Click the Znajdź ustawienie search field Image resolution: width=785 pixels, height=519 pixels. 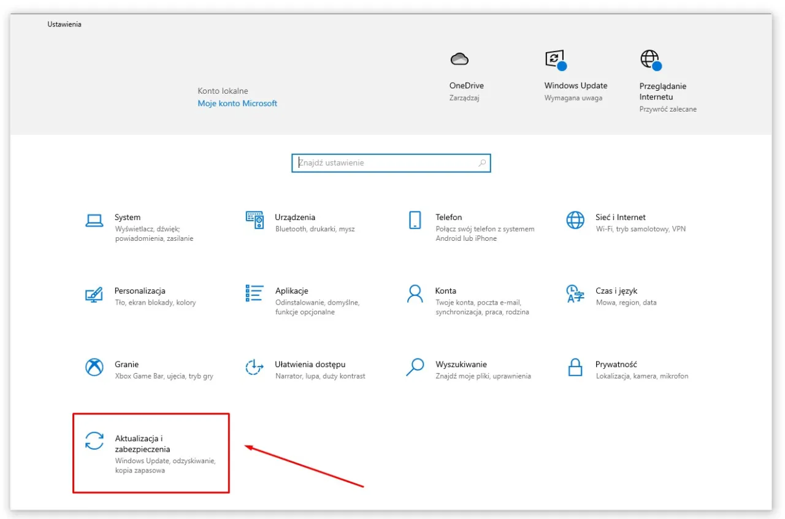[391, 162]
